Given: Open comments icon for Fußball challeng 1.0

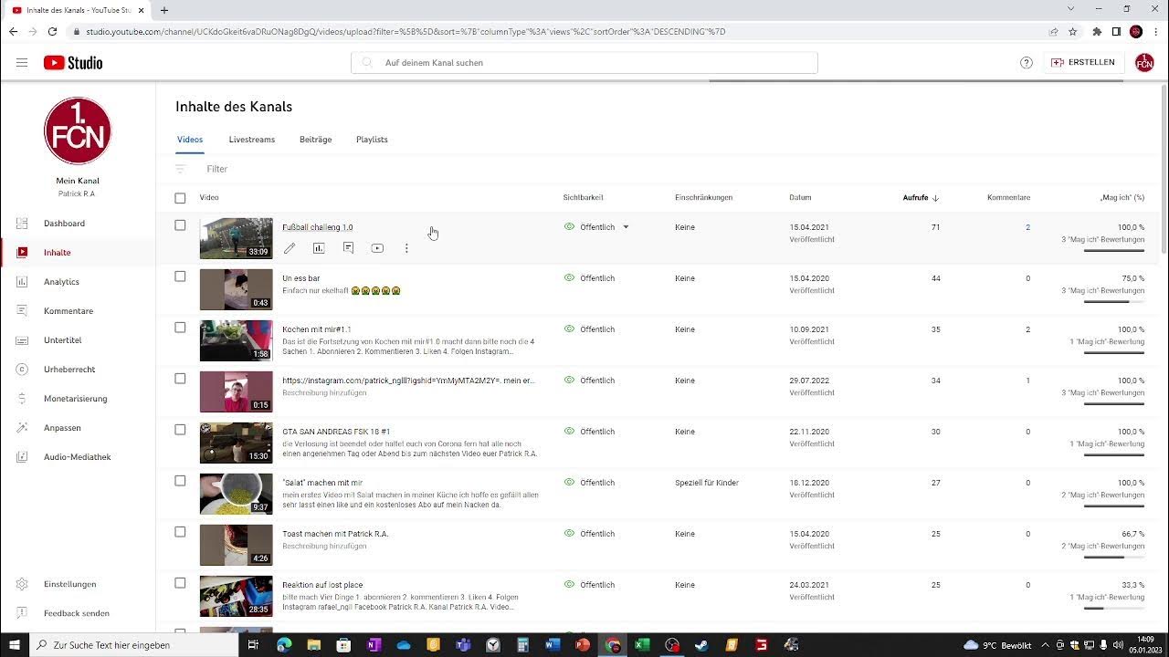Looking at the screenshot, I should click(x=348, y=248).
